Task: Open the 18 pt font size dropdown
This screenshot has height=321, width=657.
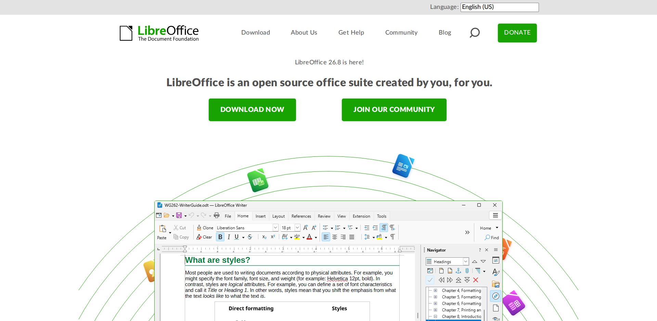Action: coord(297,228)
